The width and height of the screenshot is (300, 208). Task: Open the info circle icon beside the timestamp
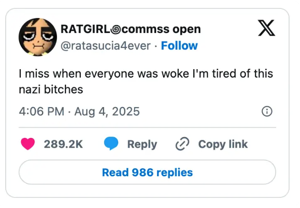click(x=266, y=111)
